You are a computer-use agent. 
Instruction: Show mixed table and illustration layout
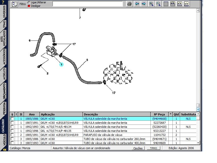[x=172, y=4]
